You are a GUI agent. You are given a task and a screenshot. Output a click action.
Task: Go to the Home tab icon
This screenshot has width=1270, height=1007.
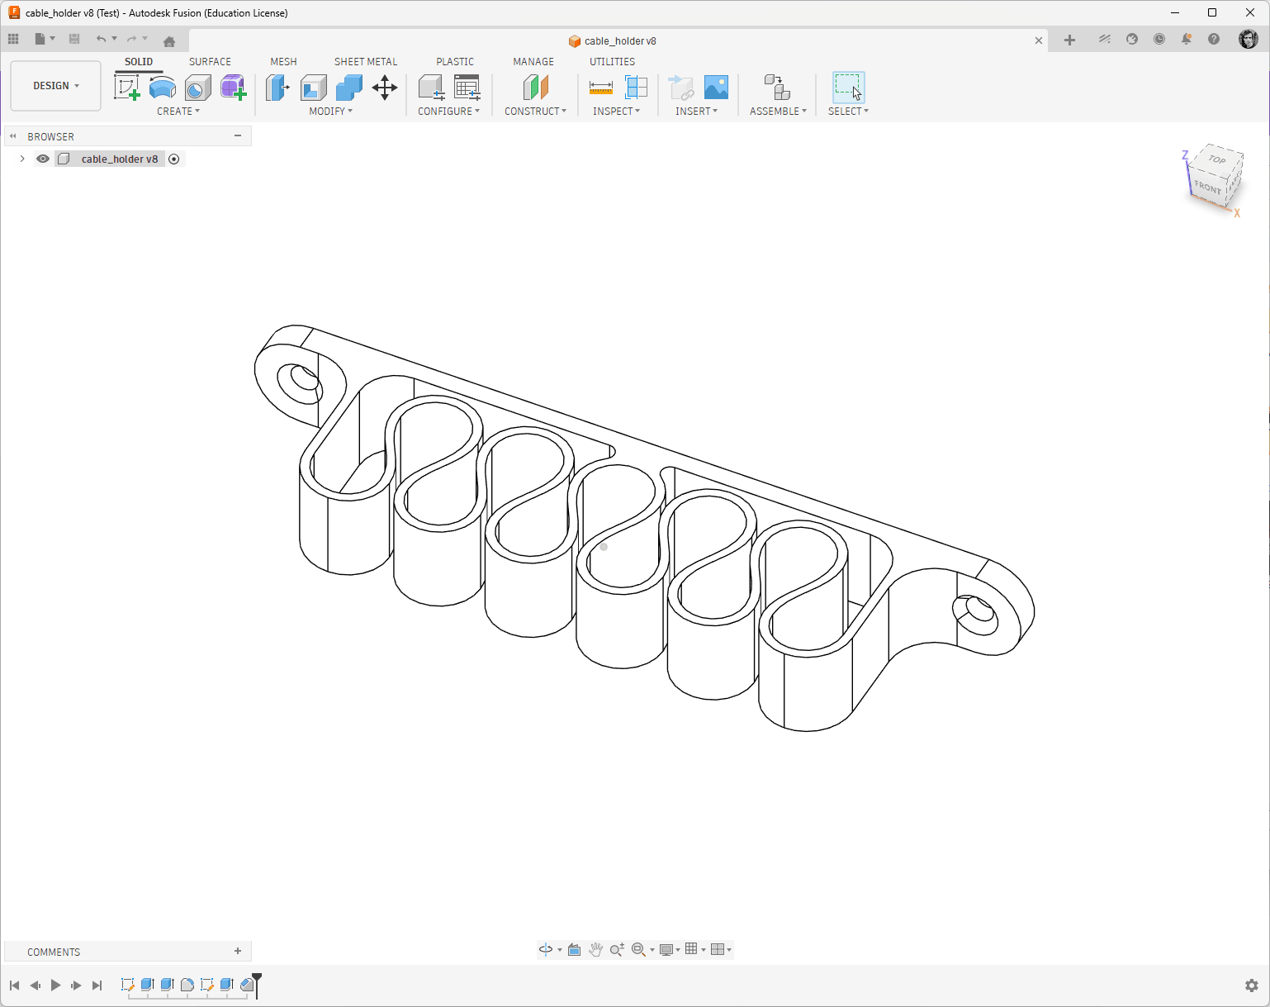click(x=169, y=40)
